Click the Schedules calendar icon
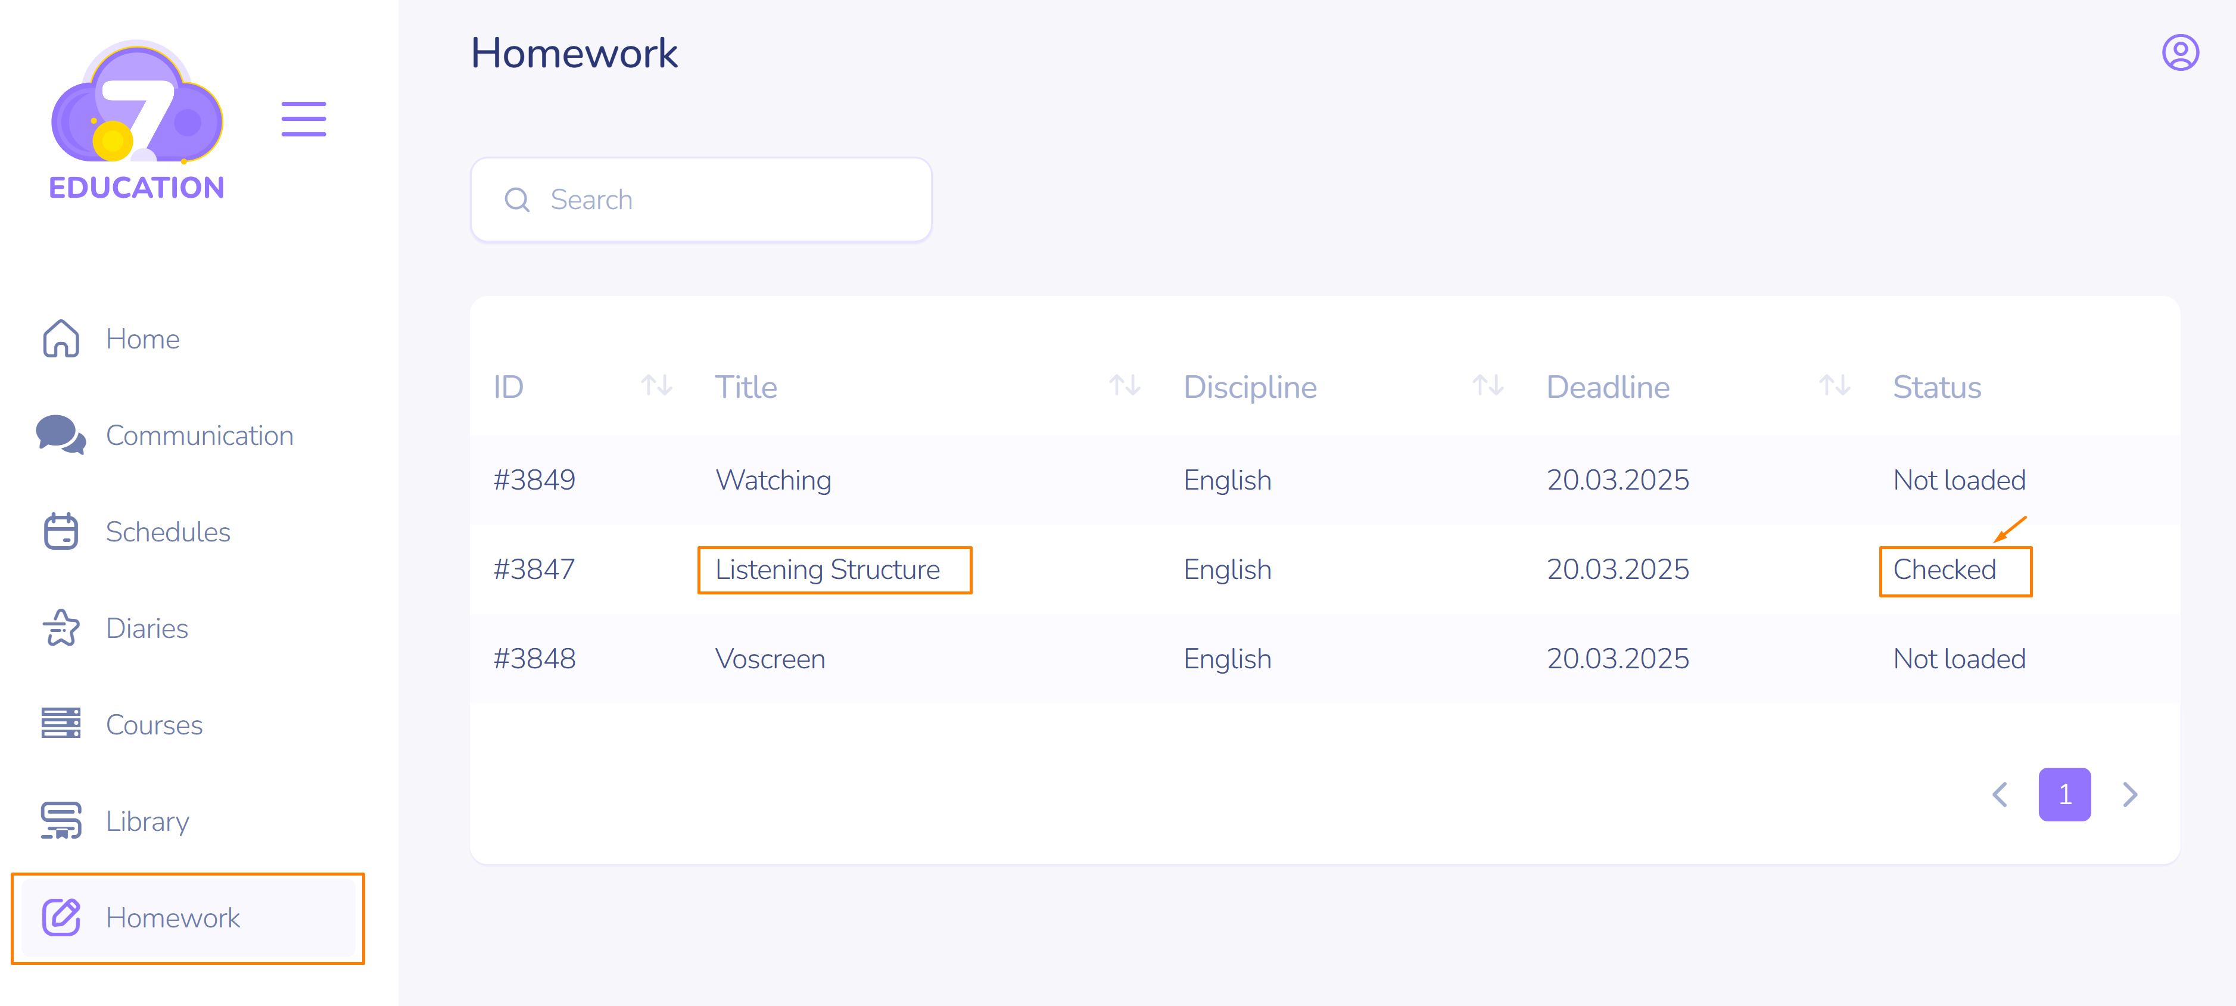Screen dimensions: 2236x1006 61,531
